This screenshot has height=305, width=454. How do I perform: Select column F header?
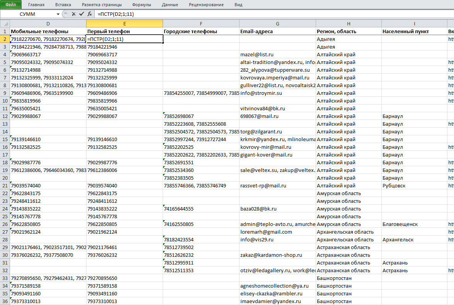[201, 24]
